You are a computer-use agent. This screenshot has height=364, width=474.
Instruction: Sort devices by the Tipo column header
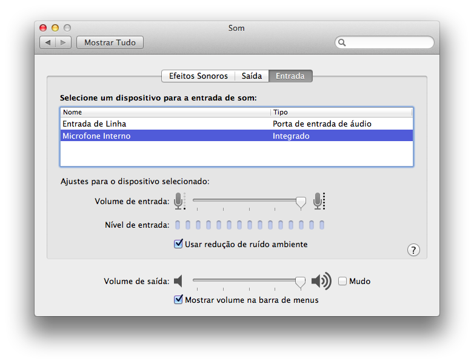click(x=341, y=112)
